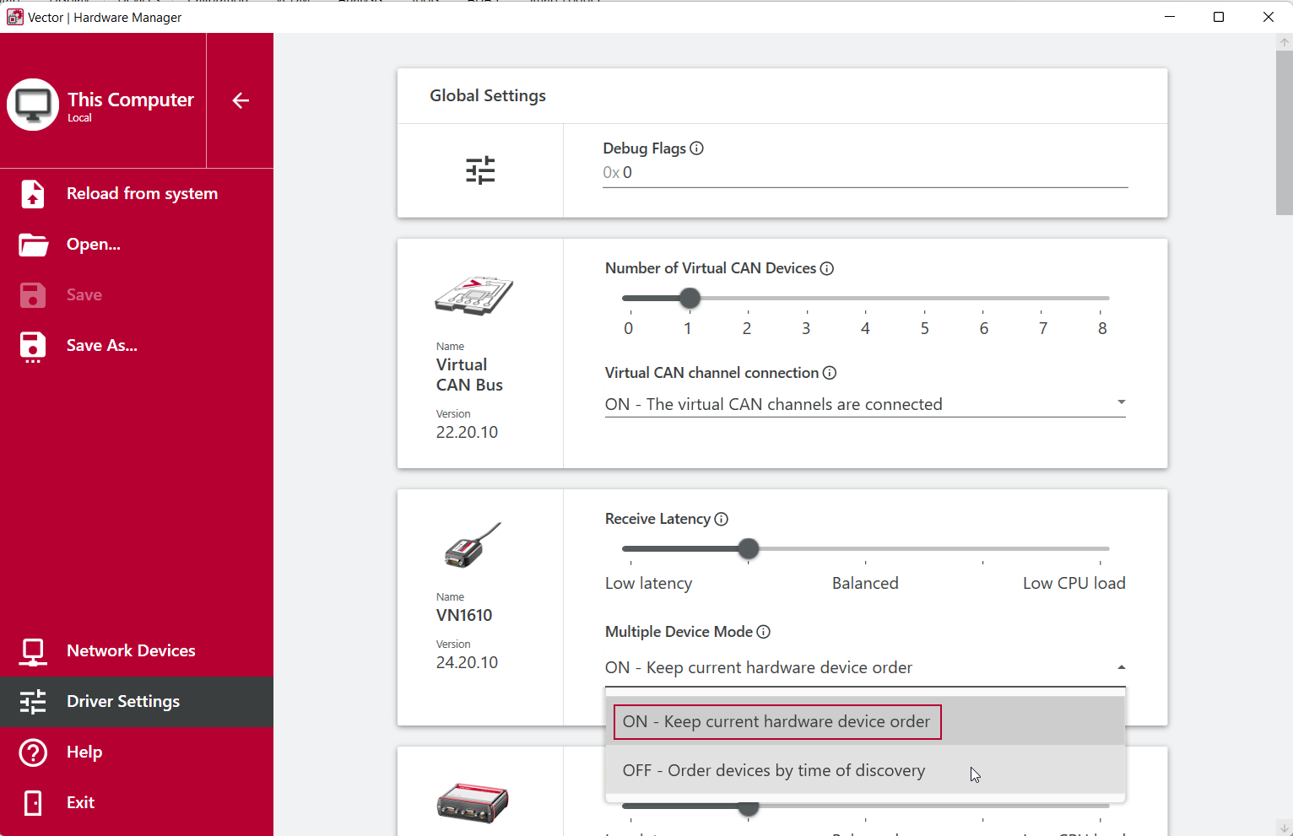
Task: Select ON - Keep current hardware device order
Action: coord(865,721)
